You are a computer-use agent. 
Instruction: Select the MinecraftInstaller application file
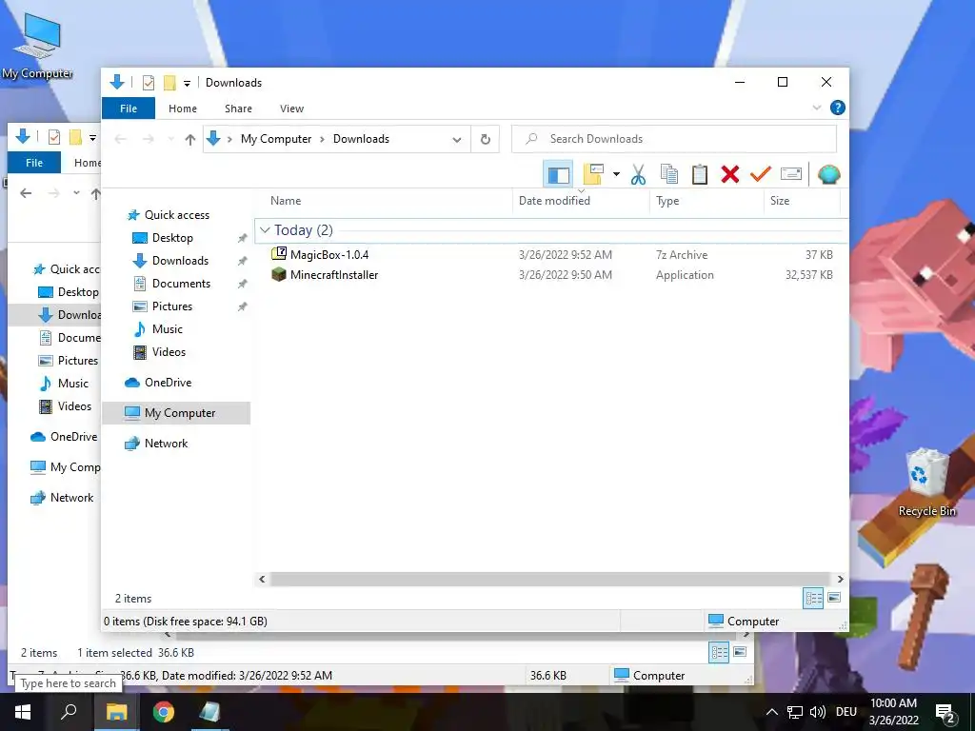(334, 275)
